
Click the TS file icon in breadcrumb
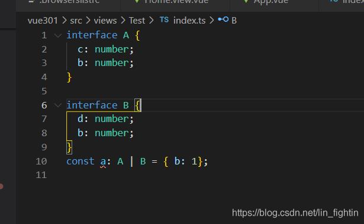coord(164,20)
